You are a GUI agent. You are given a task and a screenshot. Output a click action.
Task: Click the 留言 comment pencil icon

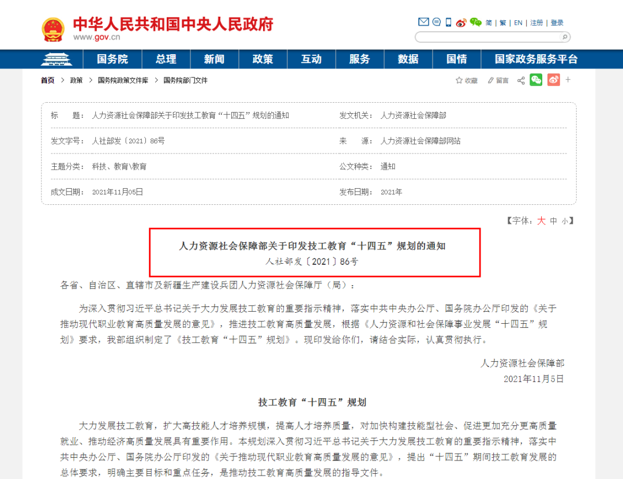click(491, 80)
